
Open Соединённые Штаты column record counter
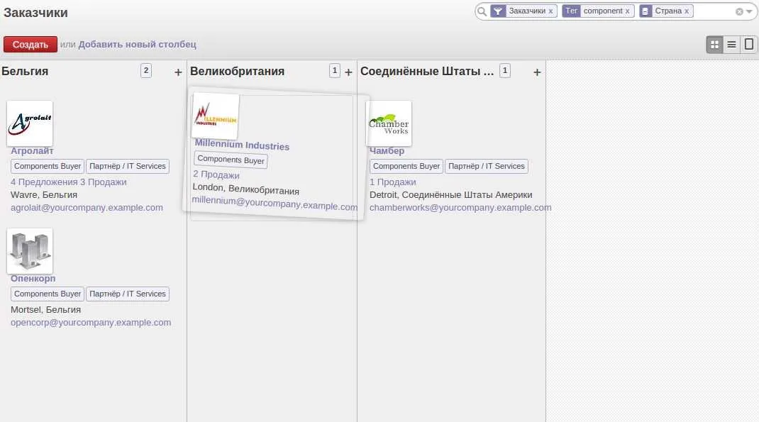[505, 71]
